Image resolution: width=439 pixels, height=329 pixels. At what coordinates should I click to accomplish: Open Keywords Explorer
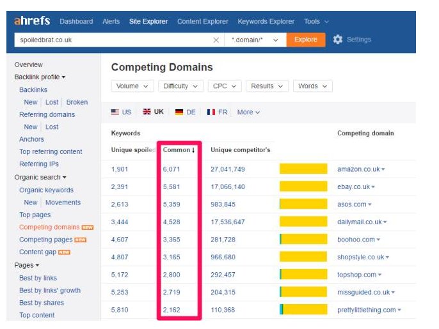click(x=266, y=22)
